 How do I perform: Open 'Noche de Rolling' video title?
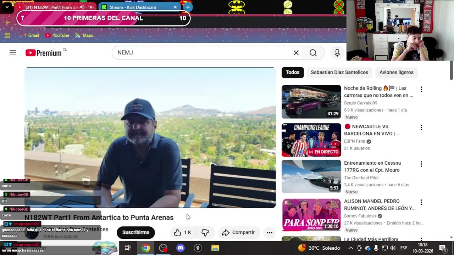coord(378,92)
